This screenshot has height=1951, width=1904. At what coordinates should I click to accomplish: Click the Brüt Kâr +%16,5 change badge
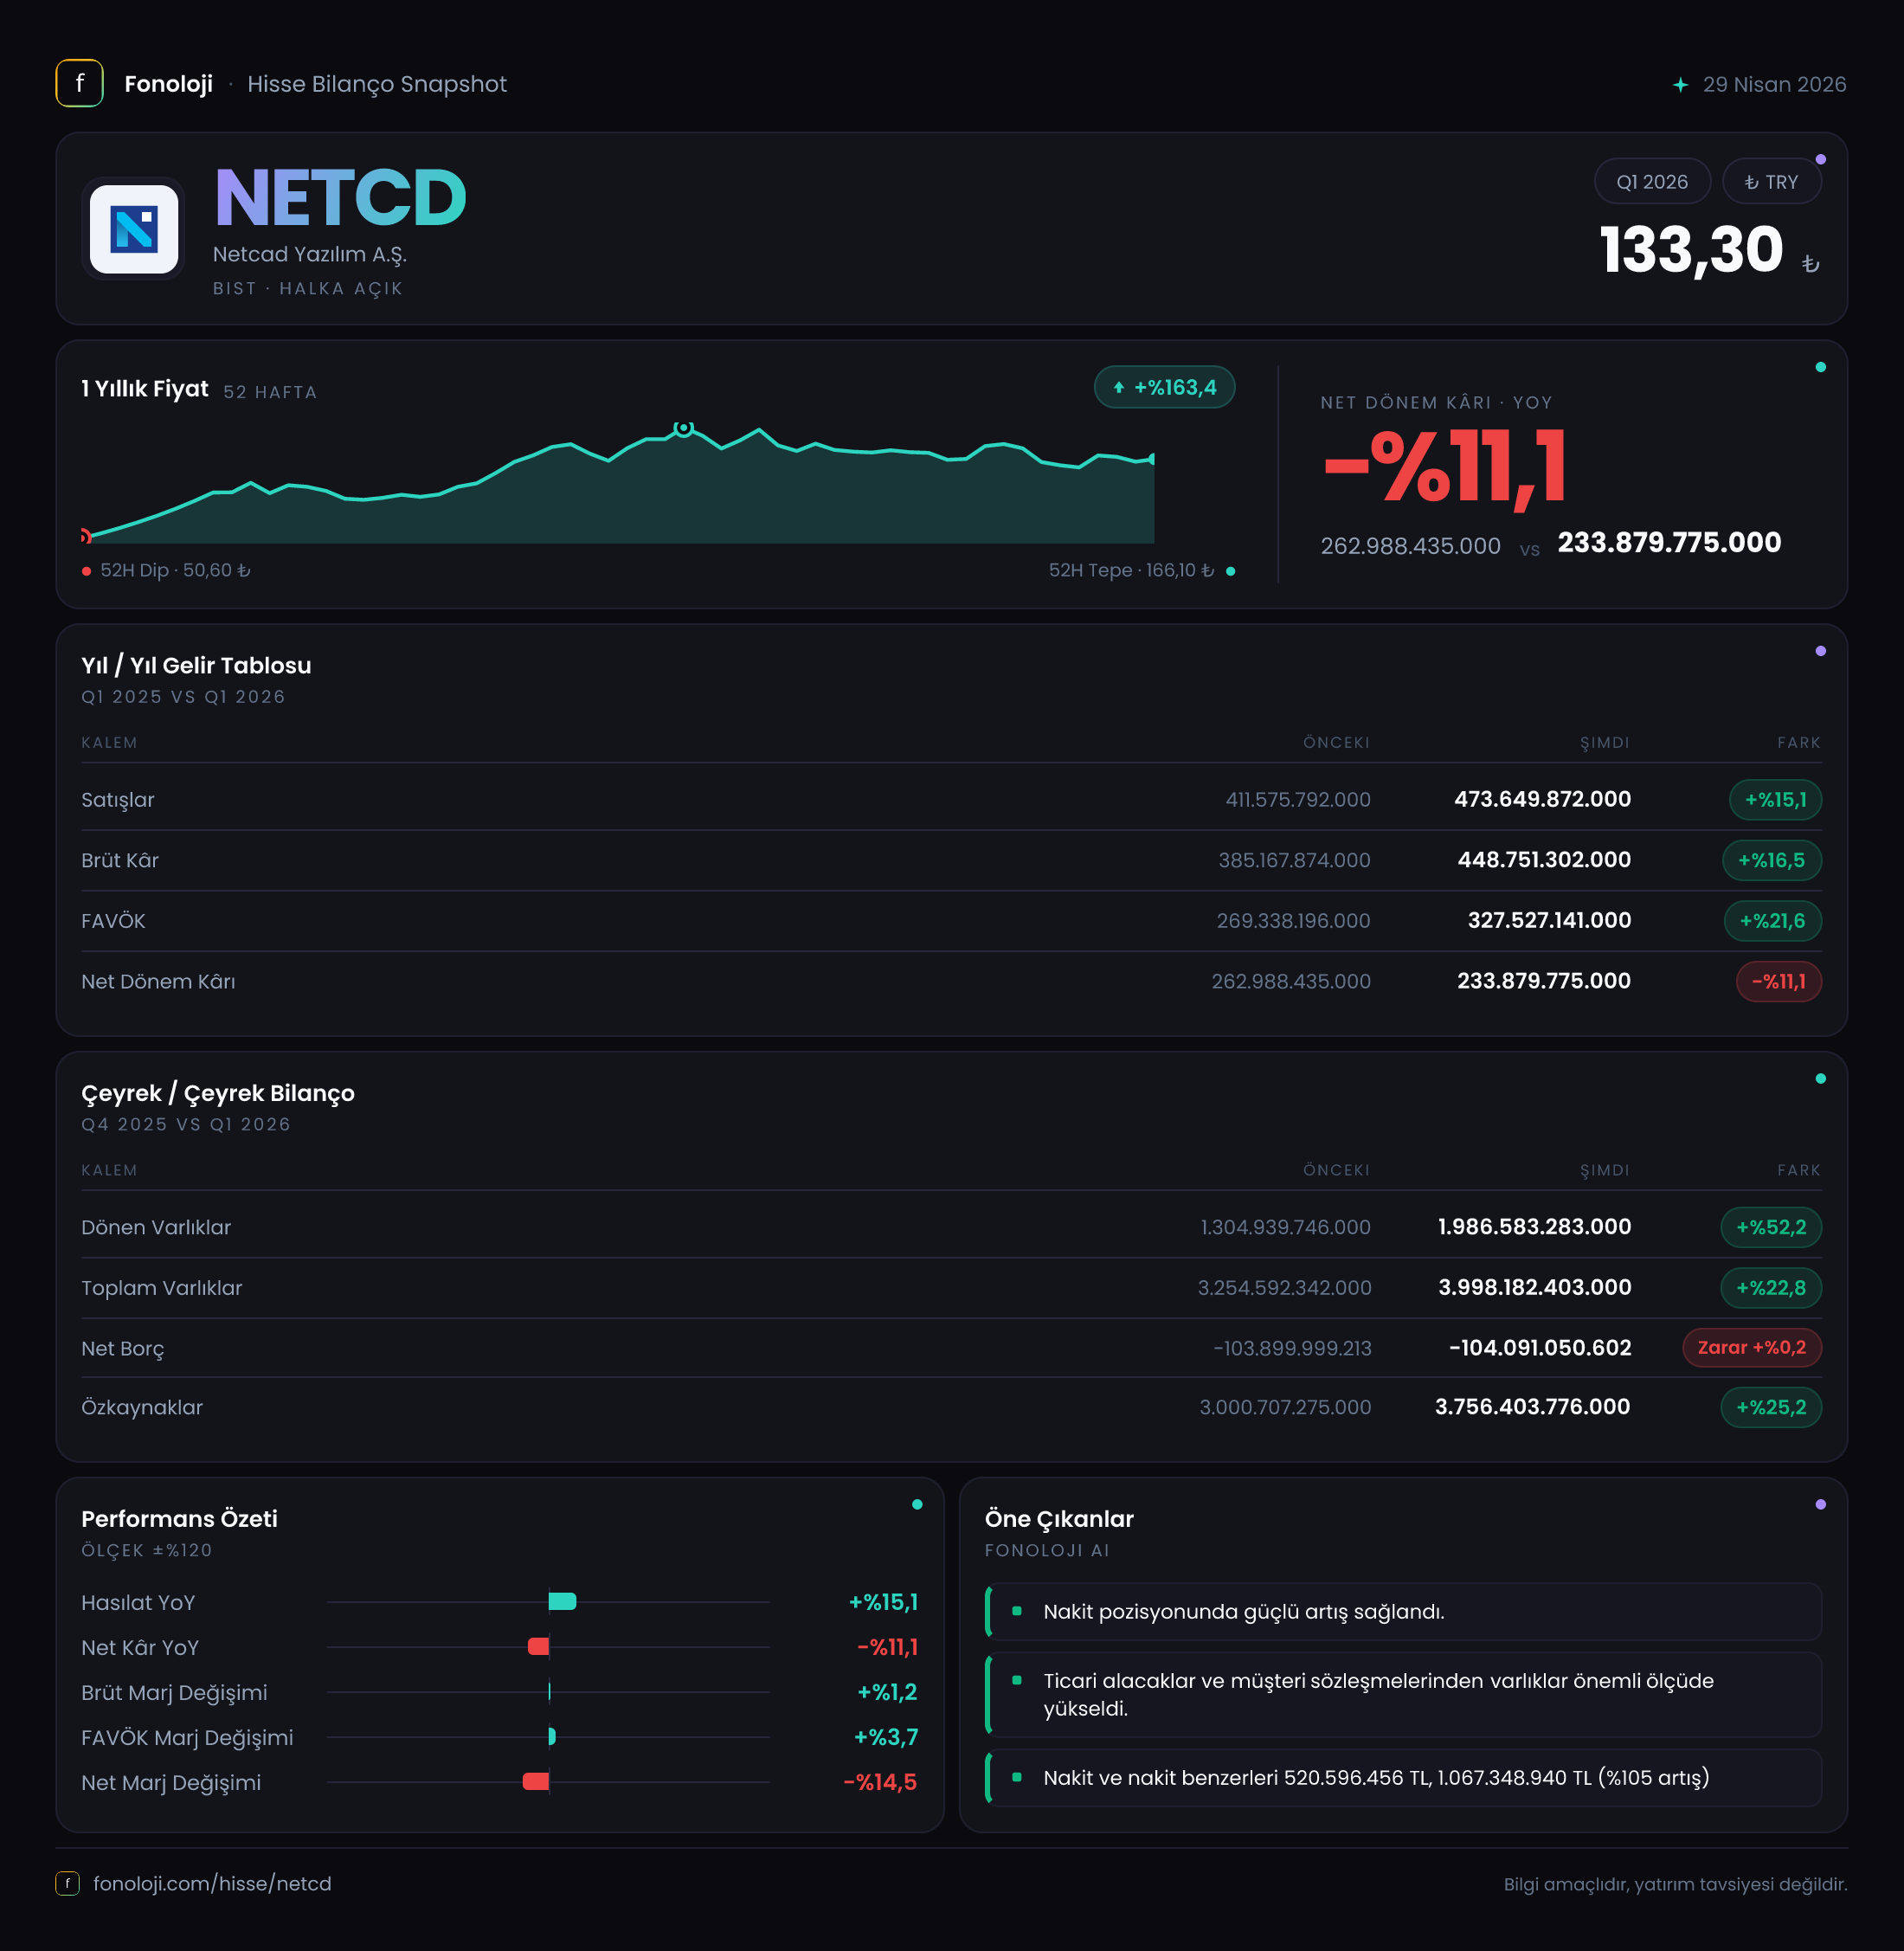tap(1771, 860)
